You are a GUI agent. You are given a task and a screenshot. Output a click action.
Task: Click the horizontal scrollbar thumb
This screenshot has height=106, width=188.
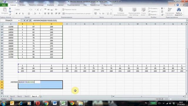142,96
